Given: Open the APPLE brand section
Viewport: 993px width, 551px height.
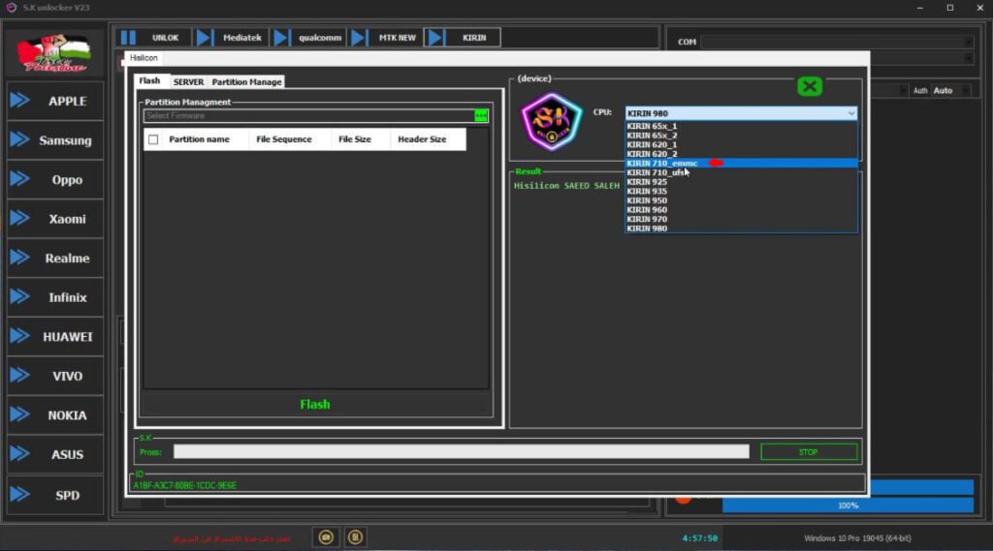Looking at the screenshot, I should (55, 102).
